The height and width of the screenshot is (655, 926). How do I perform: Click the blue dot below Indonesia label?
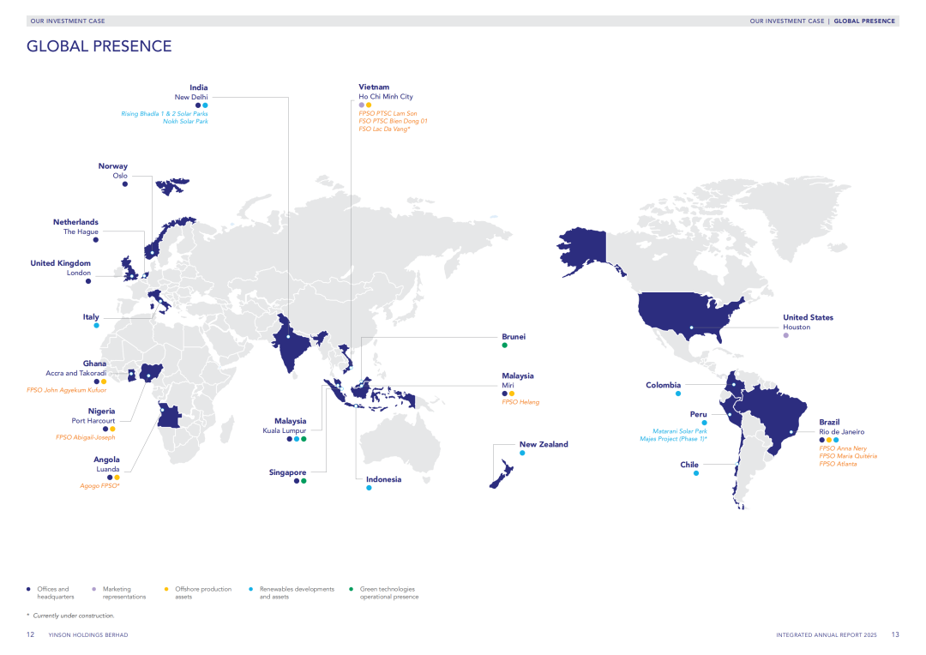click(369, 488)
